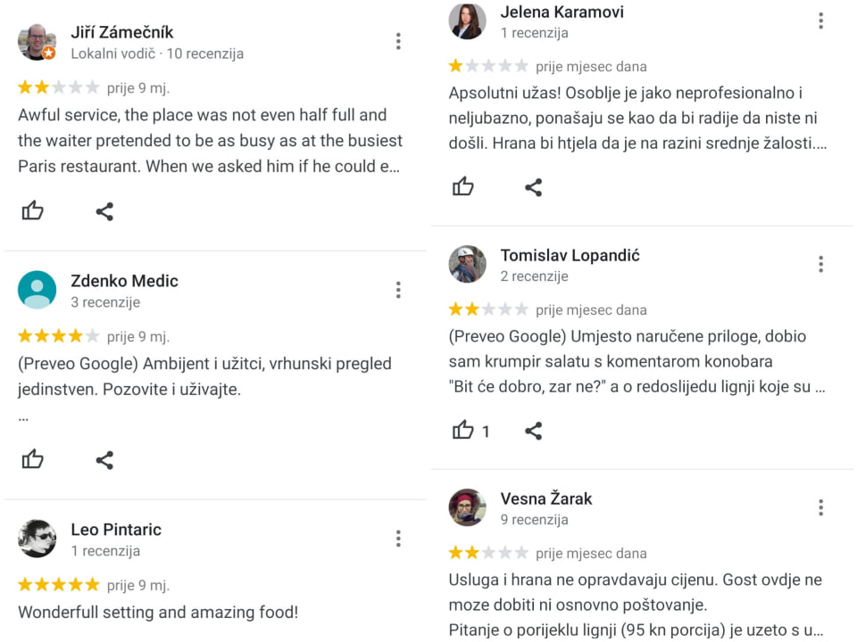Screen dimensions: 857x642
Task: Open Jiří Zámečník's profile photo
Action: [37, 42]
